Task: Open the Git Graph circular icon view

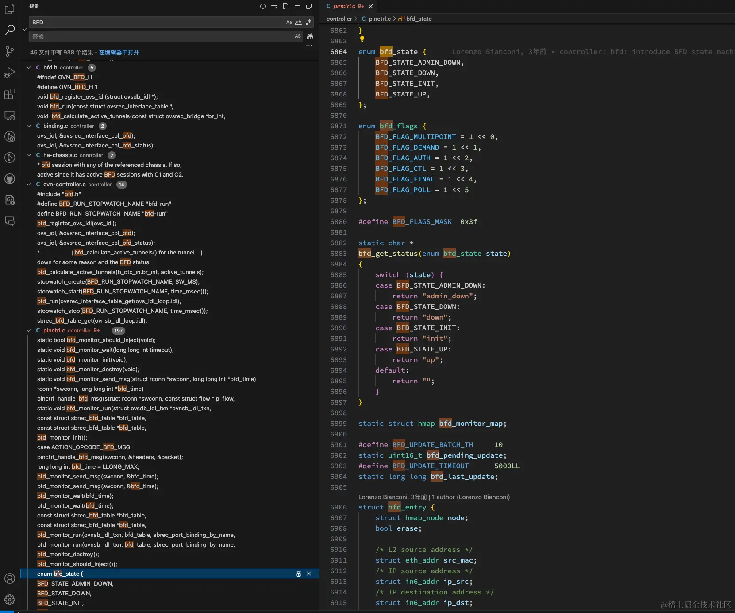Action: [9, 158]
